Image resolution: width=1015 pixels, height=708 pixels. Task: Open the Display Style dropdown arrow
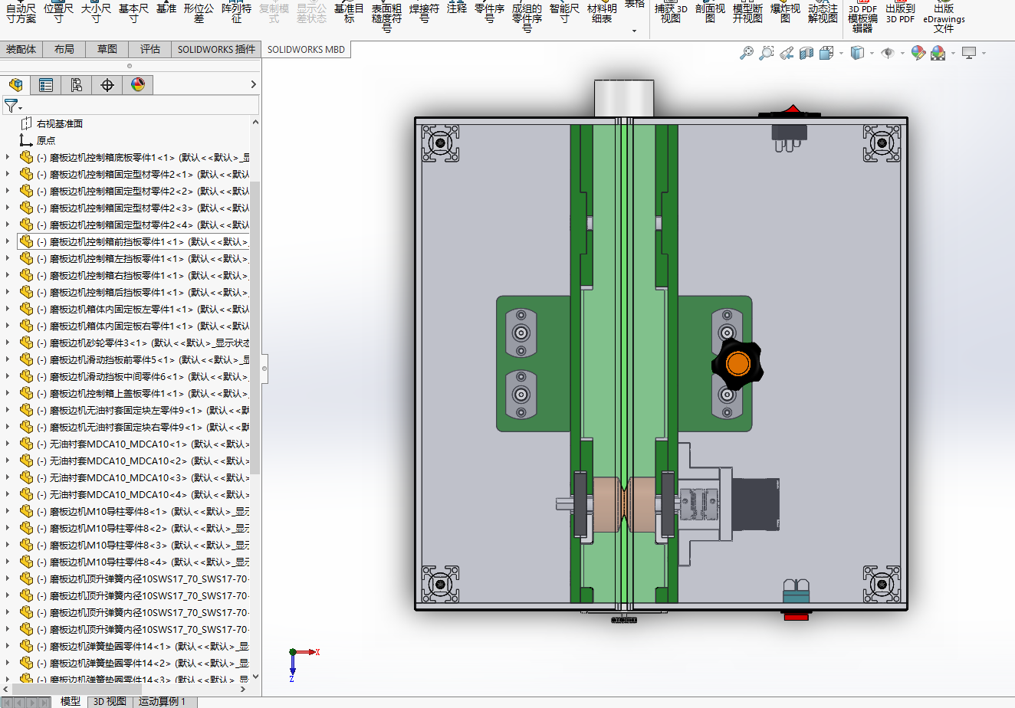(872, 54)
